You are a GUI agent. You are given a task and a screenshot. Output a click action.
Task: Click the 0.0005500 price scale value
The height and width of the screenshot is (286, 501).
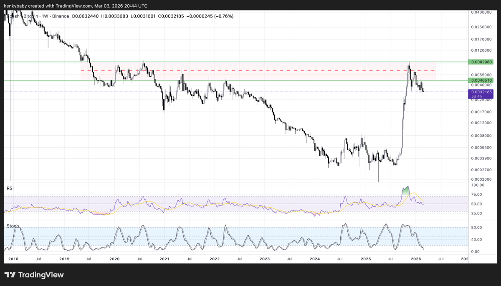tap(481, 147)
